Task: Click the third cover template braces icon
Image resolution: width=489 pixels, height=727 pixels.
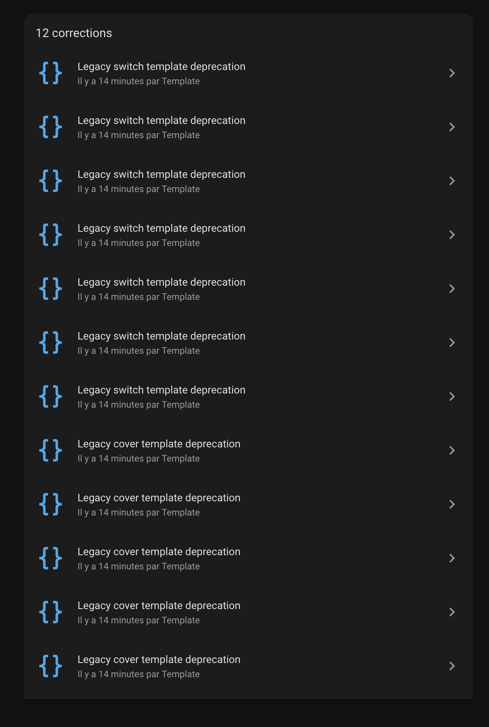Action: pos(51,558)
